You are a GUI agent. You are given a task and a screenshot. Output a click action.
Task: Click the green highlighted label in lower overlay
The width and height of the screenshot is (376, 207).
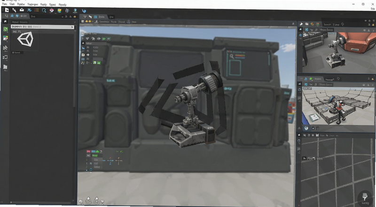click(95, 156)
